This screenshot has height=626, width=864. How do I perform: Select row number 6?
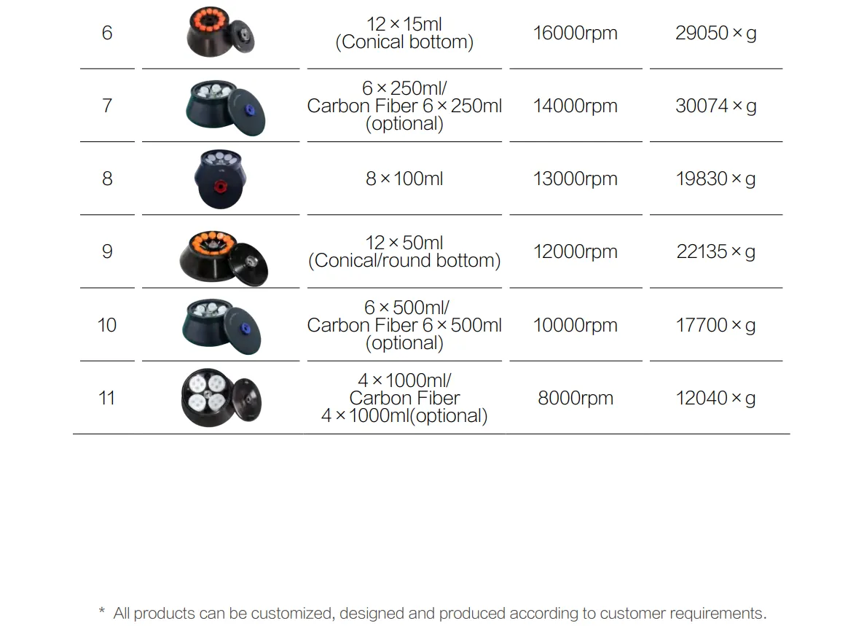[x=107, y=34]
